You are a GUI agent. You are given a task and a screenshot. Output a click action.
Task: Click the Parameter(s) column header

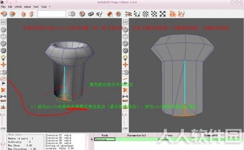tap(137, 135)
